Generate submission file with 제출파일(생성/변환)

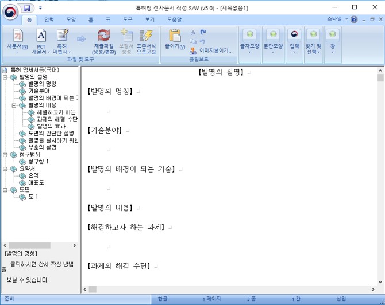tap(104, 41)
